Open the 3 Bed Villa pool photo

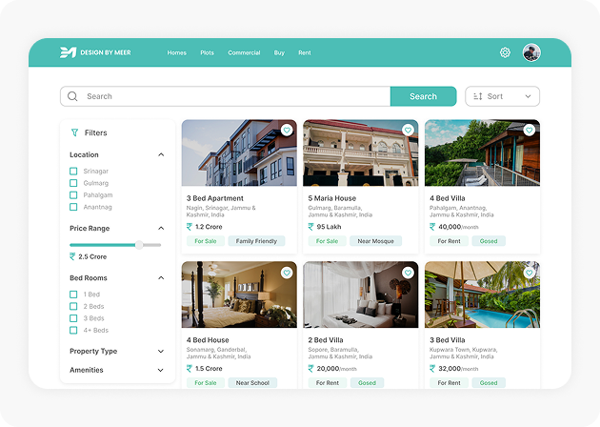[482, 295]
